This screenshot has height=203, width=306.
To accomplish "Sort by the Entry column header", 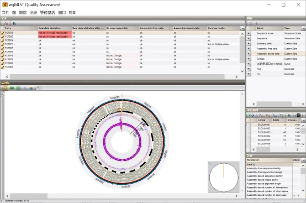I will pos(21,28).
